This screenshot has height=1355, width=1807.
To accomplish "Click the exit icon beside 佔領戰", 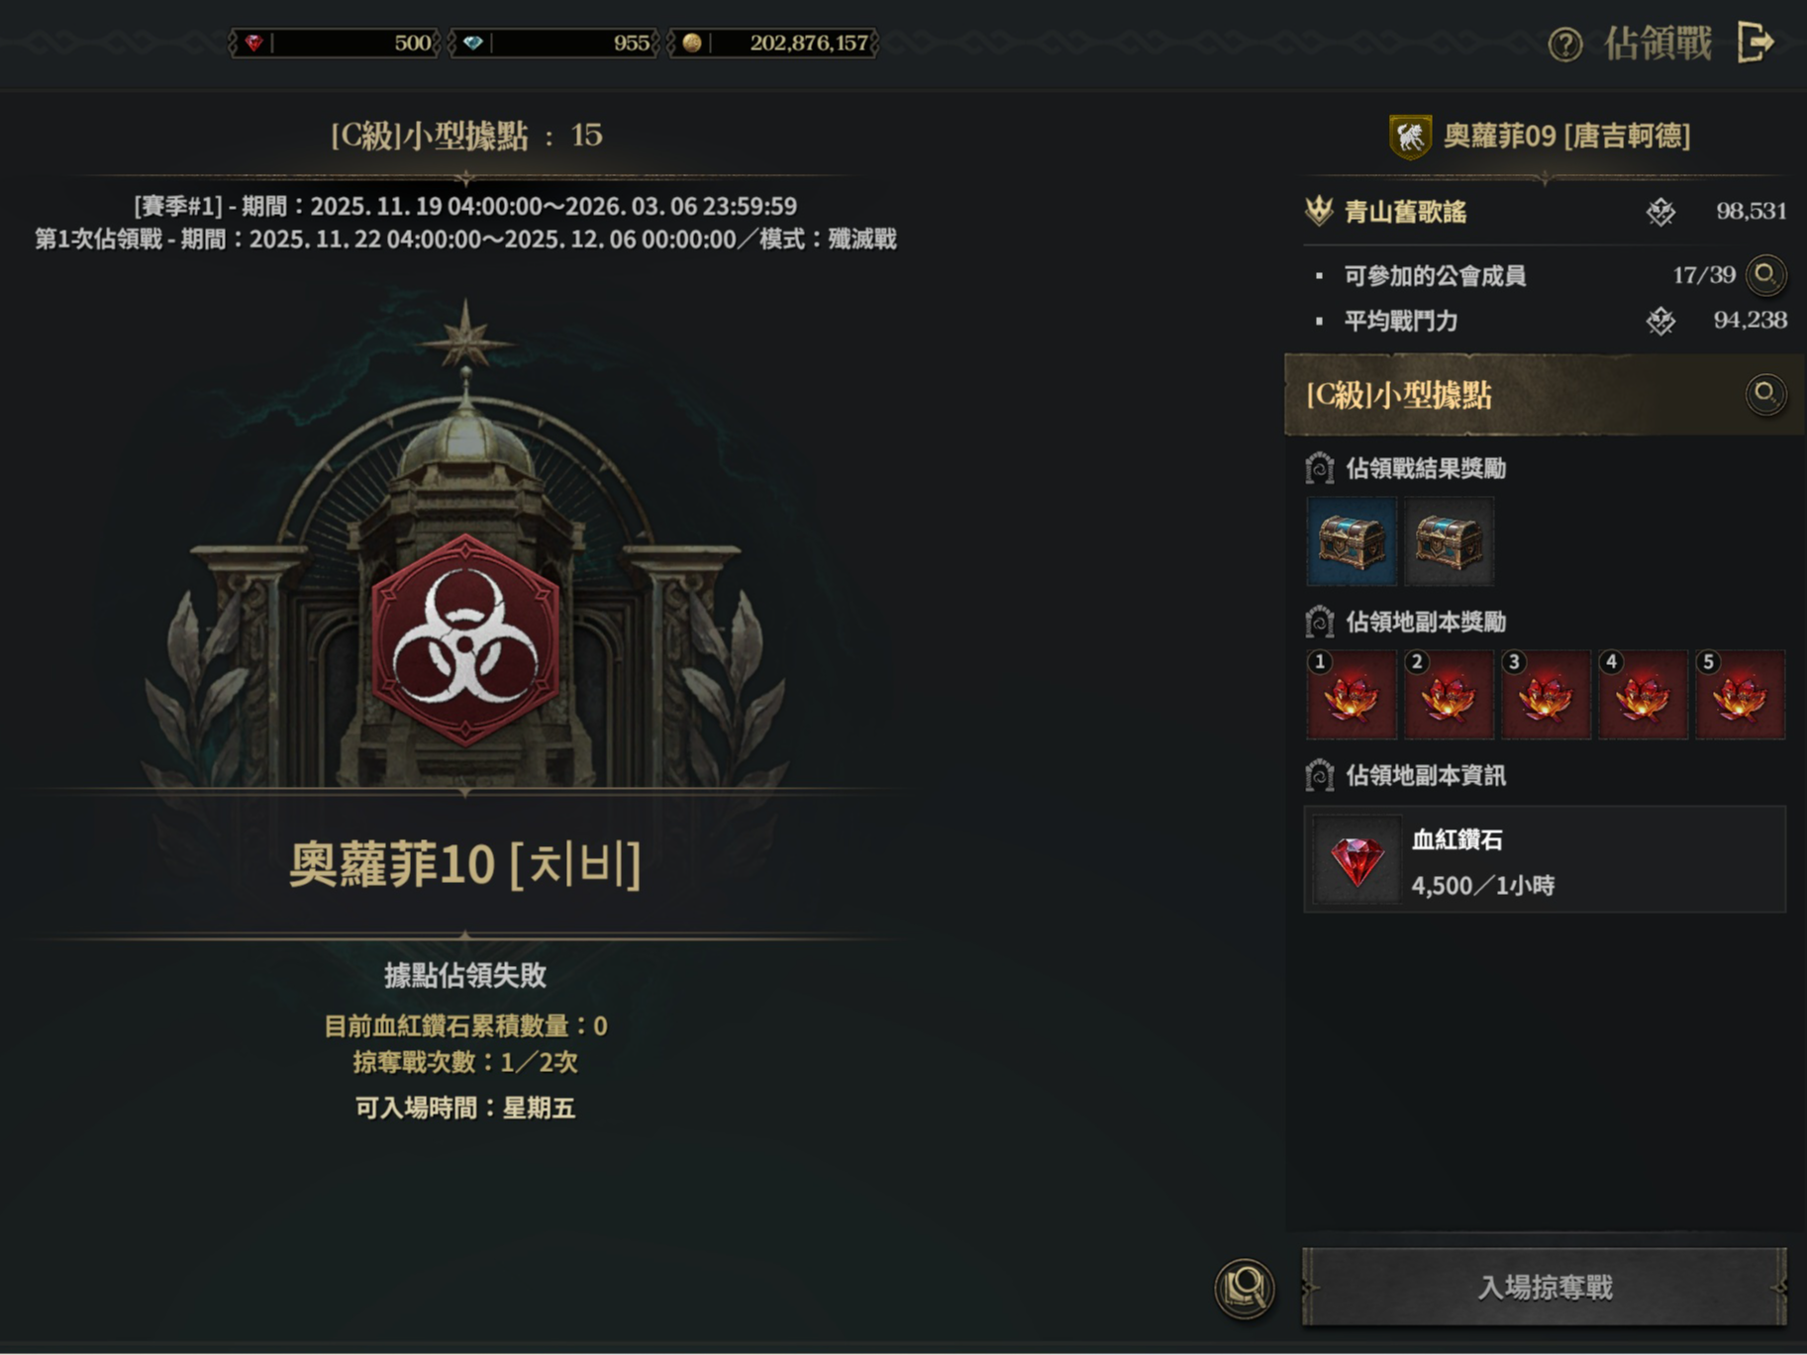I will (x=1757, y=43).
